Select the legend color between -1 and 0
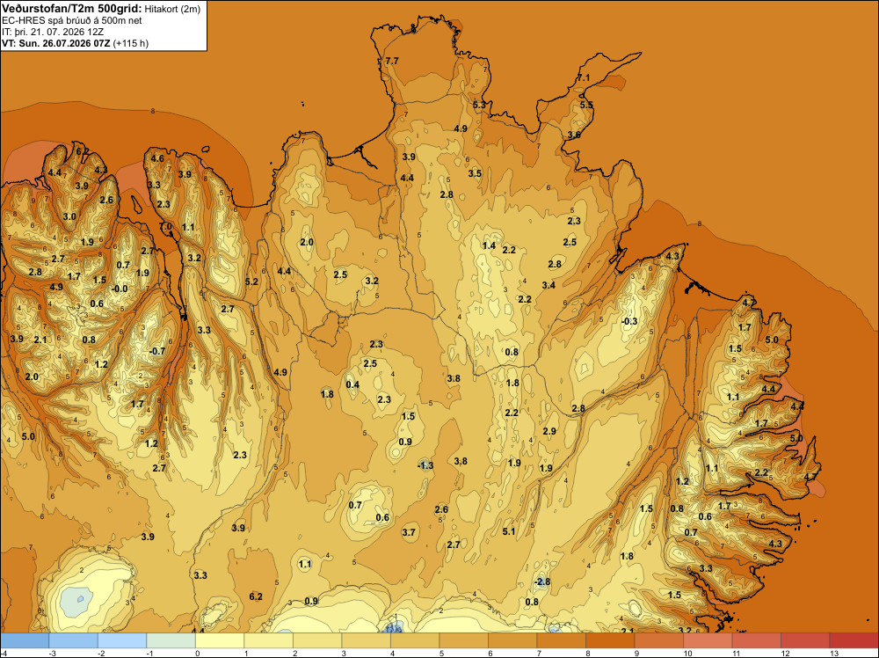This screenshot has width=879, height=658. click(171, 640)
